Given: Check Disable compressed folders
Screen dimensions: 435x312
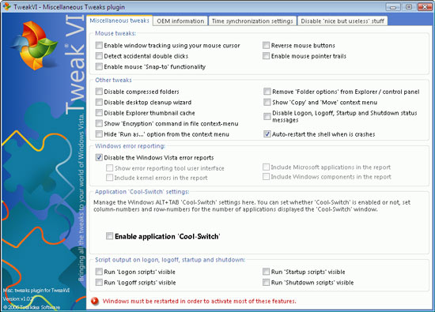Looking at the screenshot, I should coord(99,92).
